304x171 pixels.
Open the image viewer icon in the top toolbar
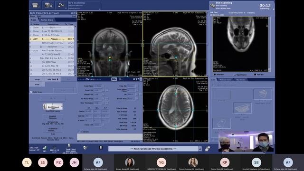point(48,5)
